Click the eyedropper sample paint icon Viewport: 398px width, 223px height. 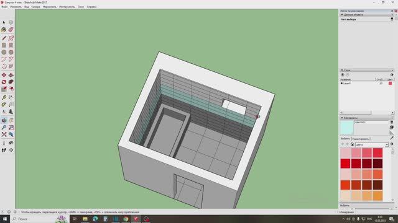392,138
